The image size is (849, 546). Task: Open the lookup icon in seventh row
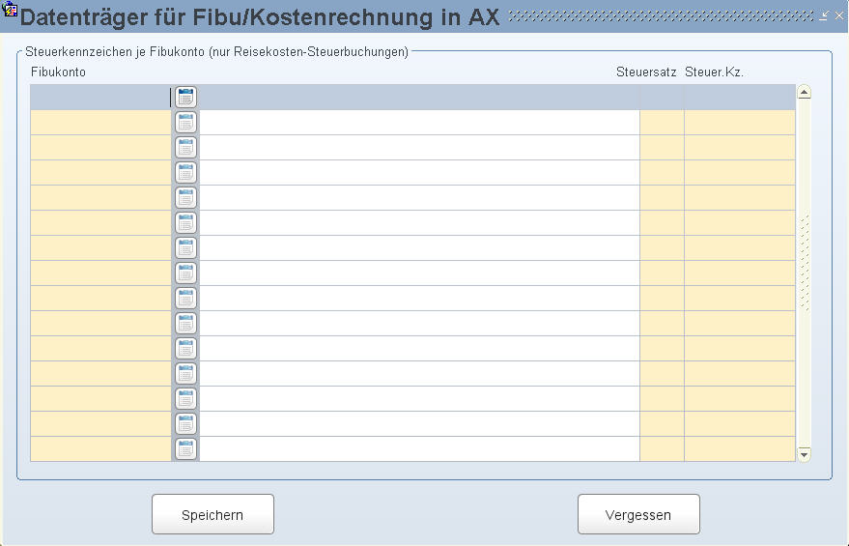click(185, 248)
